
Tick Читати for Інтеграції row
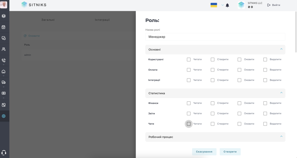tap(189, 80)
